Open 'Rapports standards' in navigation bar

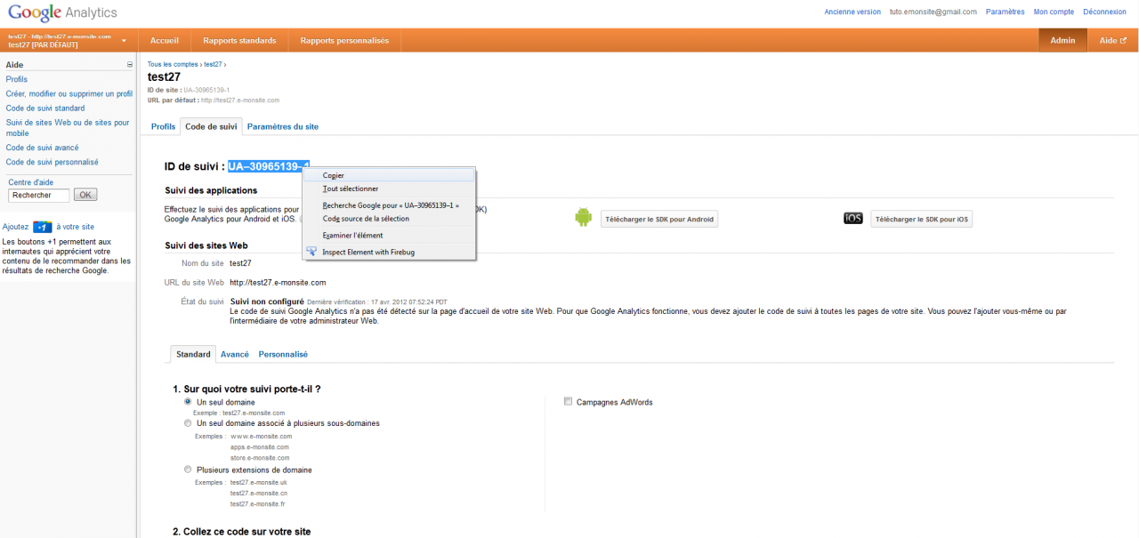(239, 40)
